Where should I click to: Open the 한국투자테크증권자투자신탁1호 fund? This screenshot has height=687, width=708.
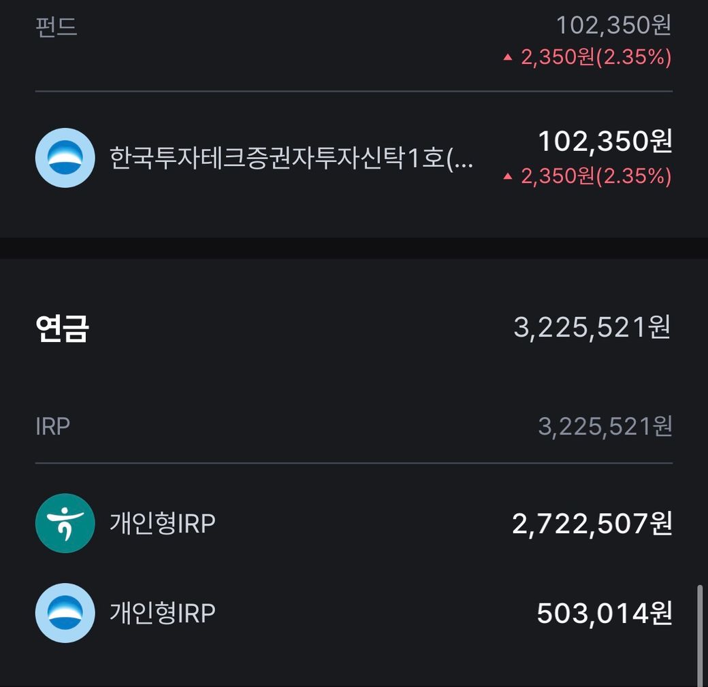(291, 158)
